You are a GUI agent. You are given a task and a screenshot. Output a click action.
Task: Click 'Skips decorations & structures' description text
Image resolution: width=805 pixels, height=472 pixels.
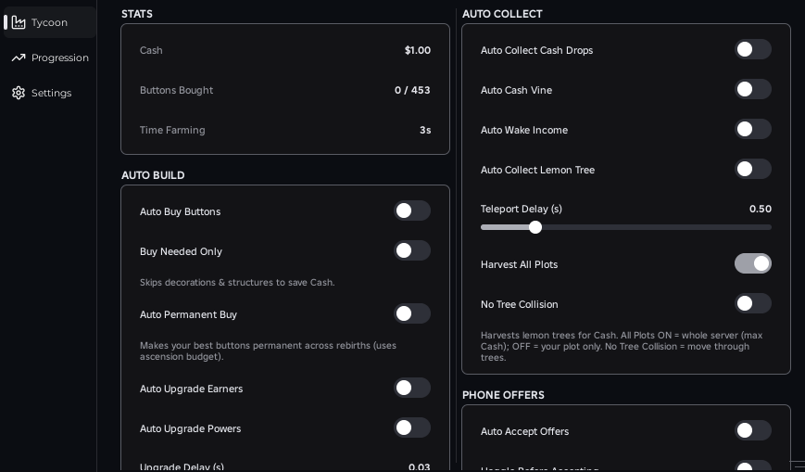pyautogui.click(x=237, y=282)
